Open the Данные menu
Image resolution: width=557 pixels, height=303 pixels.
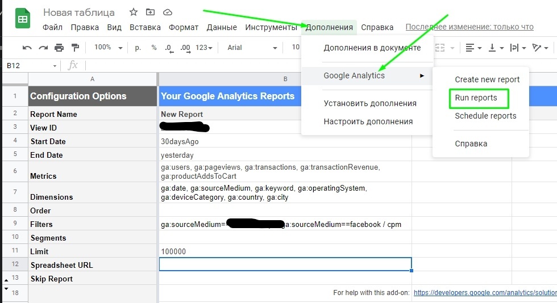222,27
